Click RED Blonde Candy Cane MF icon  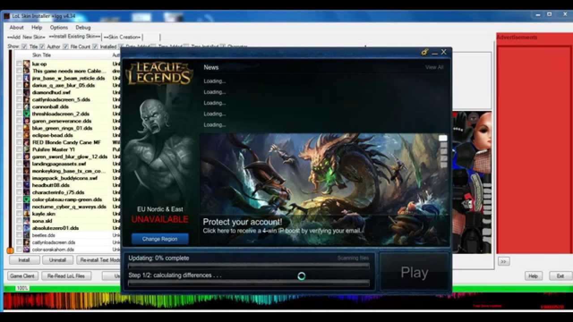click(x=26, y=143)
